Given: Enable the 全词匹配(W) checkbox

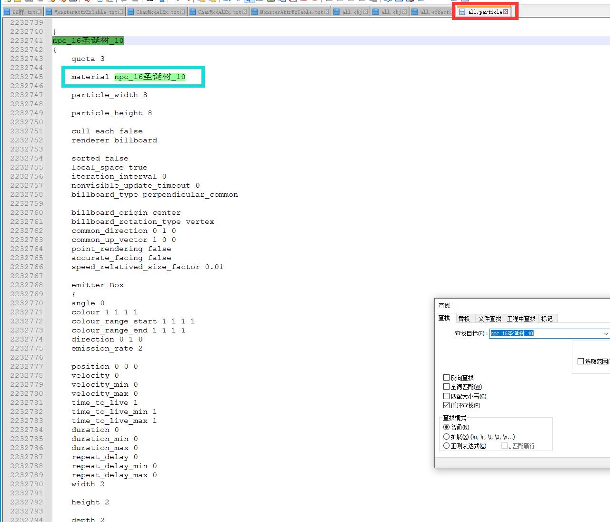Looking at the screenshot, I should click(x=446, y=387).
